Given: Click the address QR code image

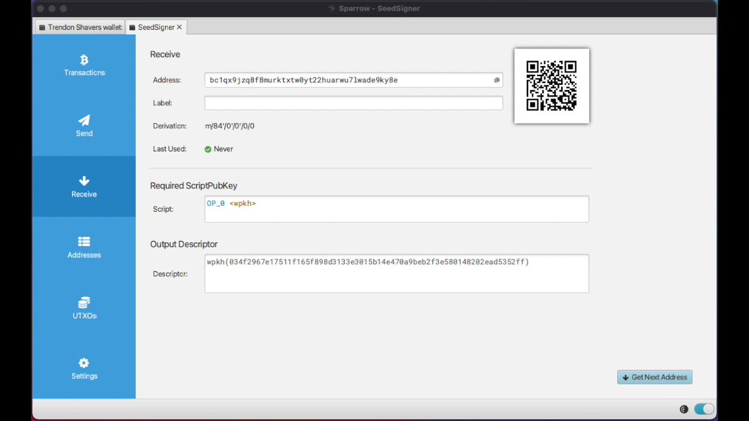Looking at the screenshot, I should point(551,85).
